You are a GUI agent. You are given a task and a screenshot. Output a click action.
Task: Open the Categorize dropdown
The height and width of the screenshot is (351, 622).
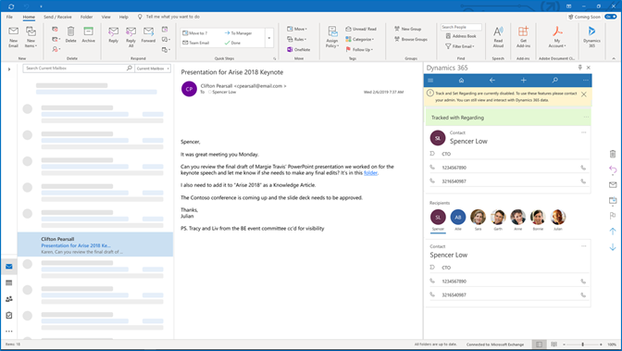(x=359, y=39)
